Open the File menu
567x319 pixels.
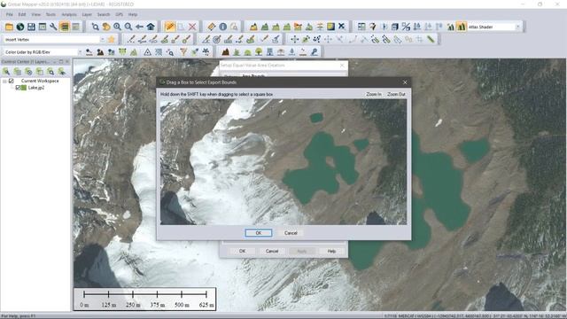pos(10,14)
